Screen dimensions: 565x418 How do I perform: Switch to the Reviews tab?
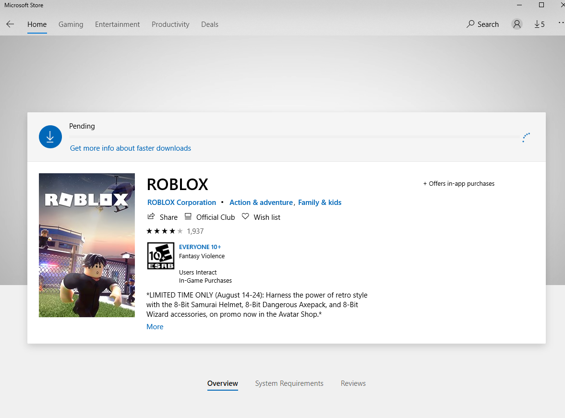(x=353, y=383)
